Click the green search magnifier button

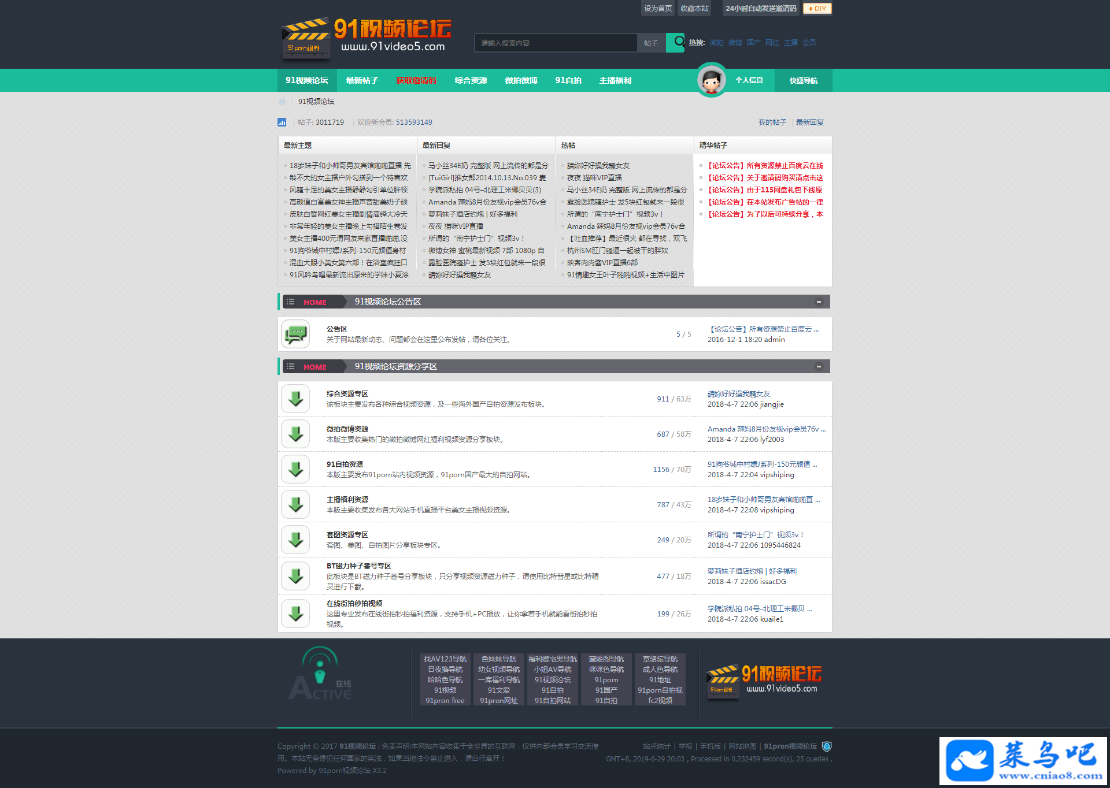pos(676,42)
